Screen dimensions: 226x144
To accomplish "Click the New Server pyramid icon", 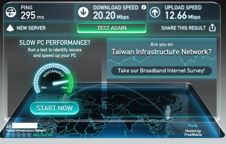I will pos(10,28).
